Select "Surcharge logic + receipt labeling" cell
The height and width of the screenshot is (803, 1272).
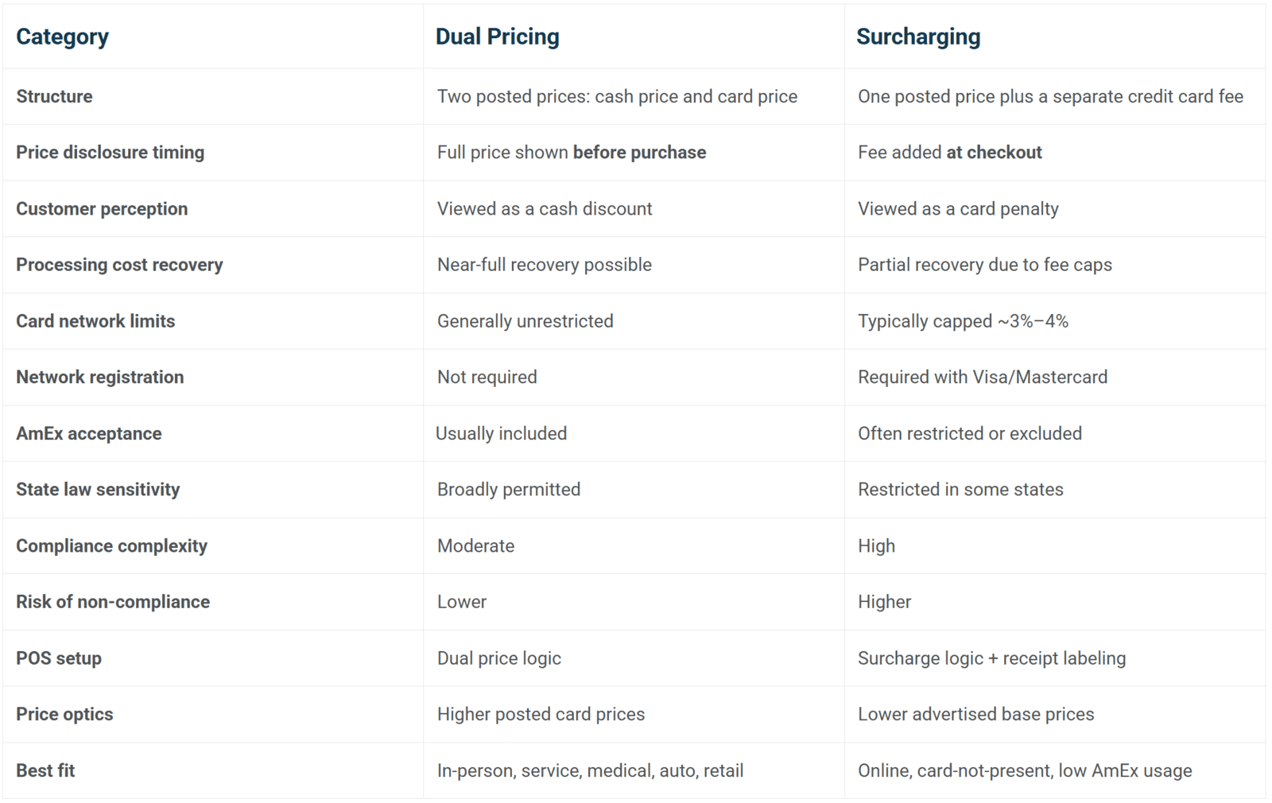coord(991,658)
